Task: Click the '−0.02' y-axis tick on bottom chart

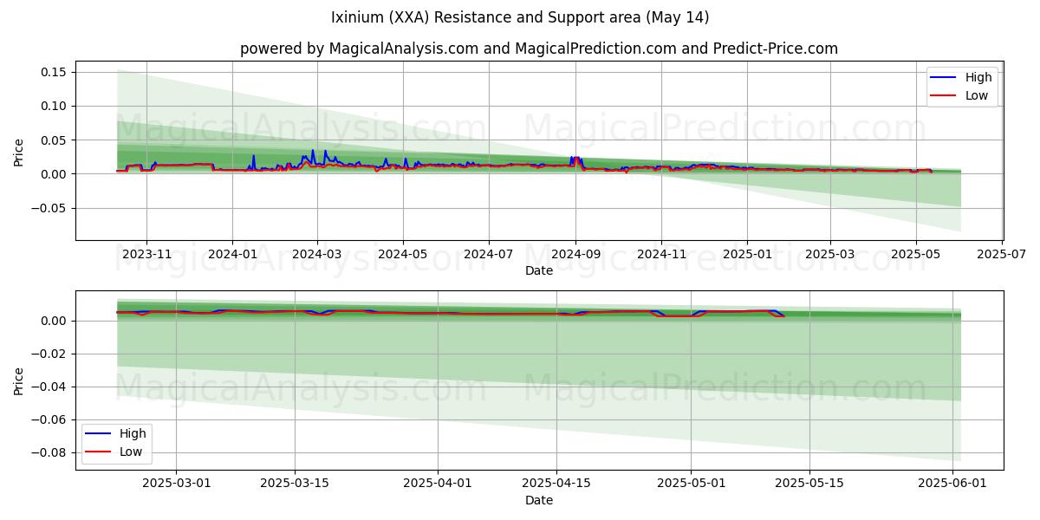Action: coord(50,354)
